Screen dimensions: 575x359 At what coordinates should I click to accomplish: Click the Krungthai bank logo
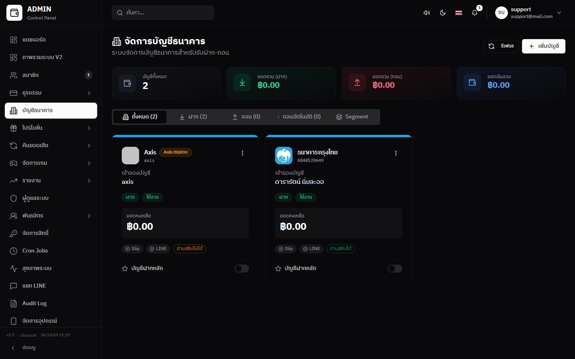pos(284,156)
